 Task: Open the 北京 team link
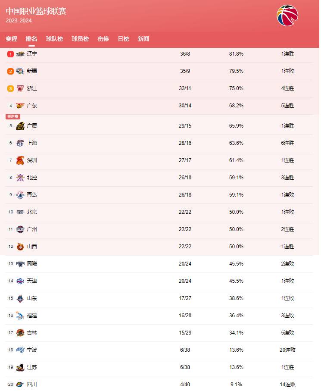click(x=32, y=212)
